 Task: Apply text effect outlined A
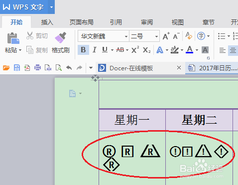(x=160, y=50)
